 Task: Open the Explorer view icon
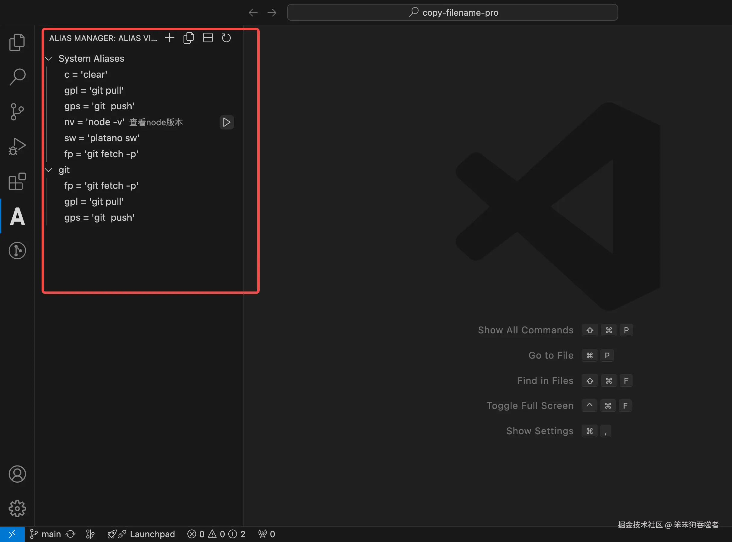point(17,42)
